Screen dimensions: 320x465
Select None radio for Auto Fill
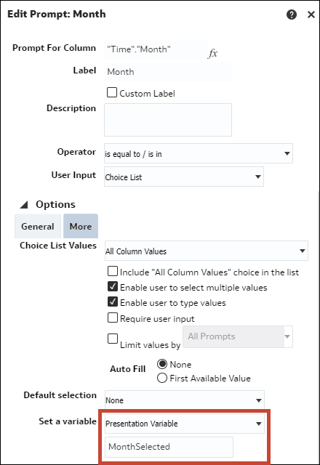point(162,364)
